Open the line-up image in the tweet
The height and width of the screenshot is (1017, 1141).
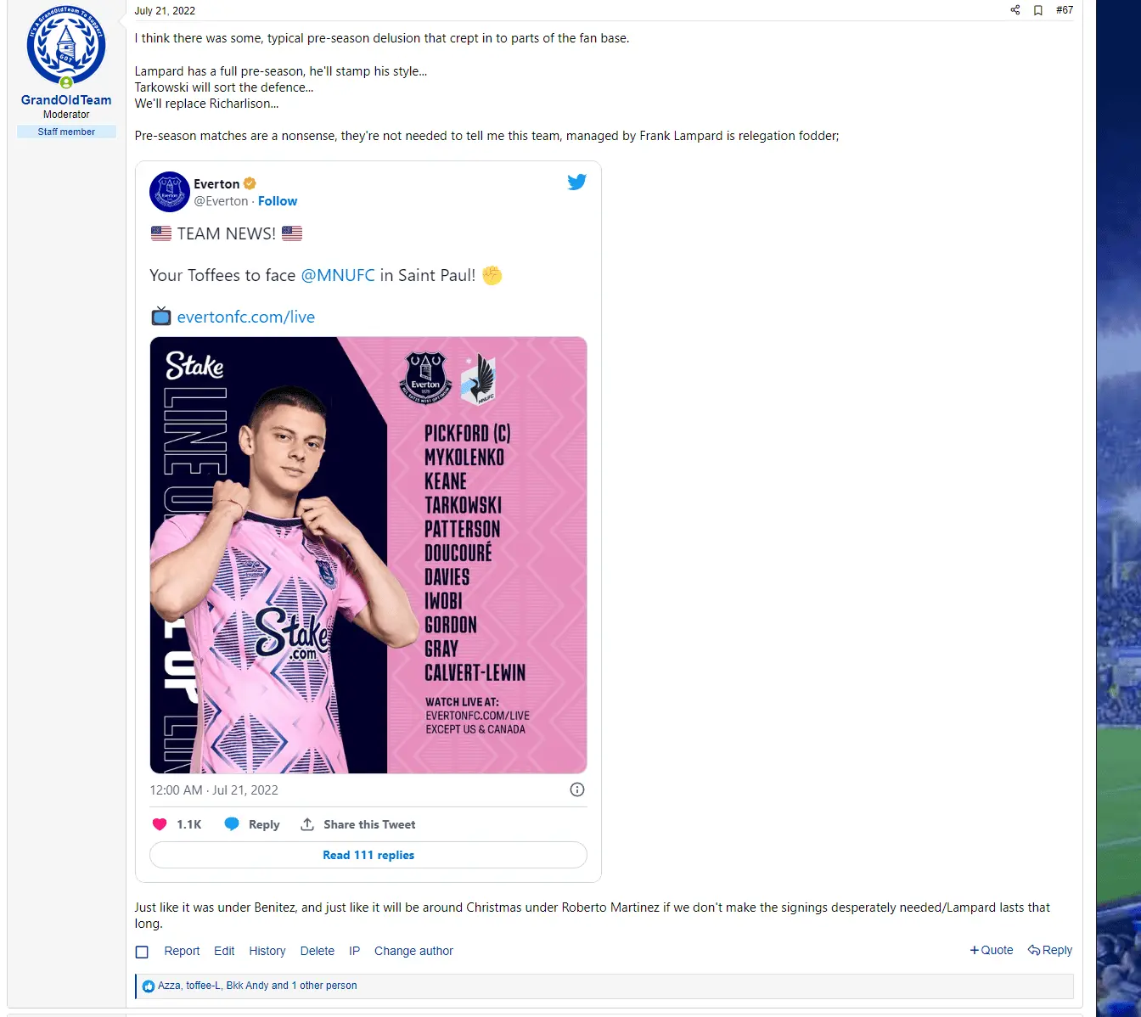pyautogui.click(x=368, y=555)
